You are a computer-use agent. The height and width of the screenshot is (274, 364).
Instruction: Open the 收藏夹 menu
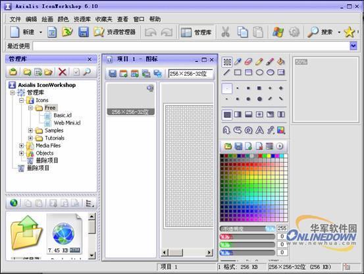104,19
